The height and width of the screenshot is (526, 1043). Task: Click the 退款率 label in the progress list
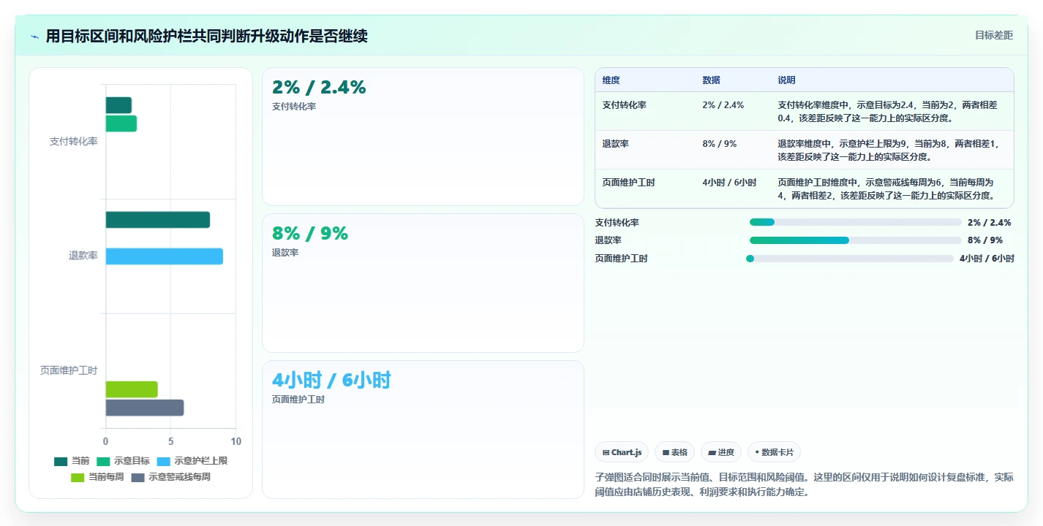pyautogui.click(x=608, y=240)
